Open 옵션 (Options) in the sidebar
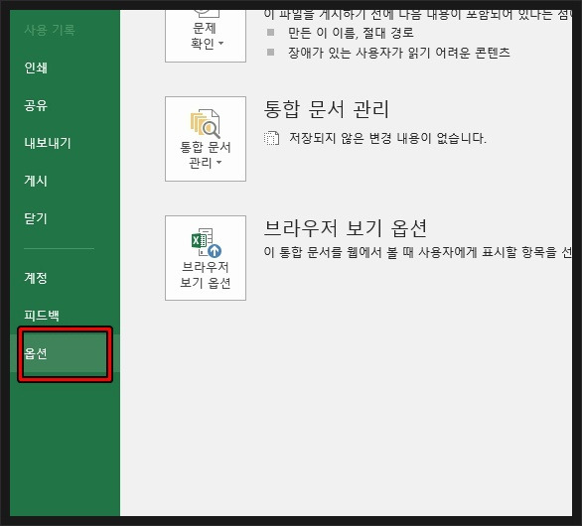 coord(65,353)
